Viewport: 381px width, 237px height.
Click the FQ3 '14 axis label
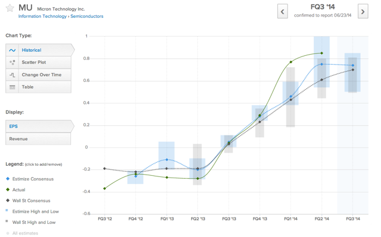click(x=353, y=219)
